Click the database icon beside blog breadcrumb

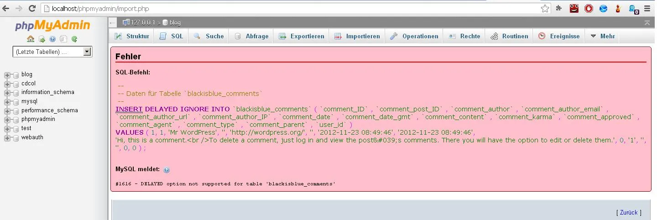click(165, 22)
